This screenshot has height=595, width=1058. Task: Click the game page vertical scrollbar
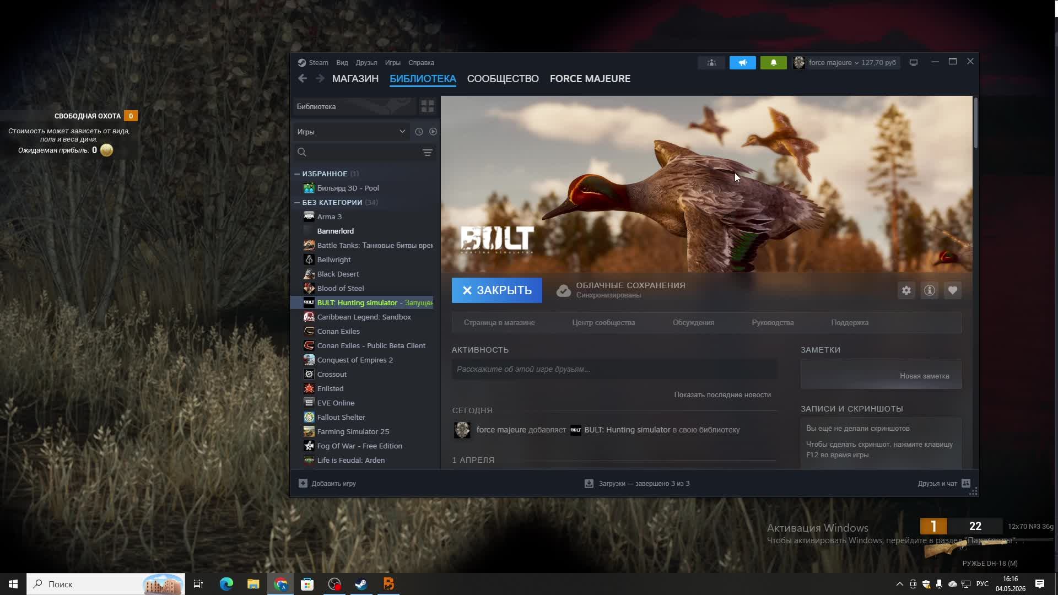click(x=976, y=123)
